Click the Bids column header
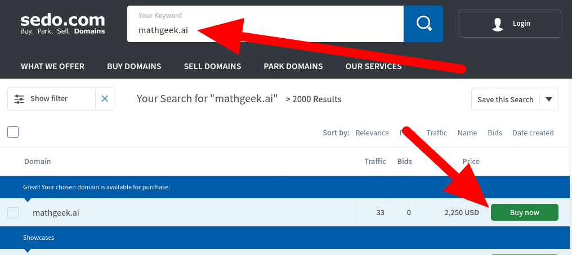This screenshot has height=255, width=572. click(405, 161)
